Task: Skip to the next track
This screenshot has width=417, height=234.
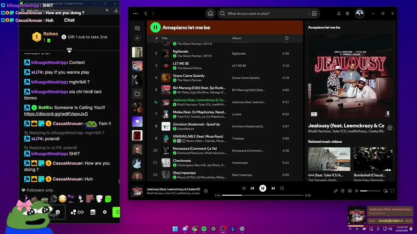Action: [273, 188]
